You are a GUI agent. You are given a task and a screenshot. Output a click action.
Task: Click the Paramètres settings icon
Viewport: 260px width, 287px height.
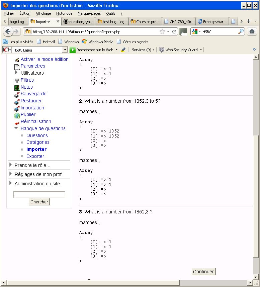(17, 67)
